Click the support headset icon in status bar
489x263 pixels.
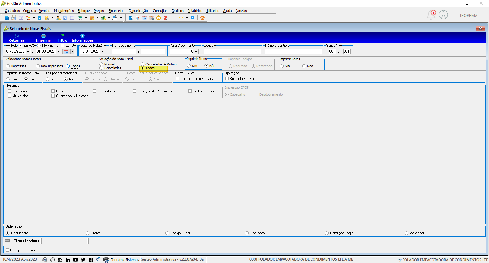coord(45,260)
